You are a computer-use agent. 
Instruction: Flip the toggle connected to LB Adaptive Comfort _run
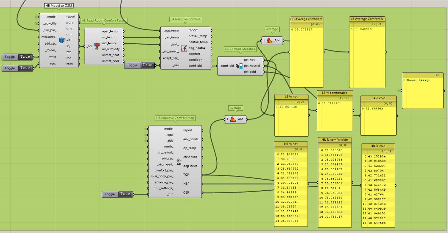tap(147, 65)
